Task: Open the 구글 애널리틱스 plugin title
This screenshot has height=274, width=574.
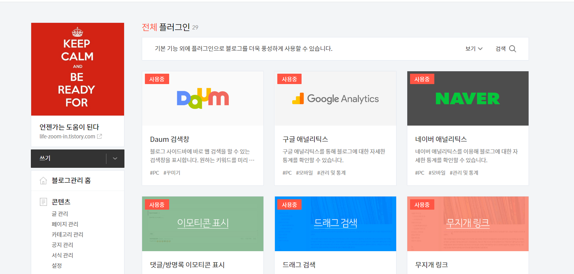Action: click(x=305, y=139)
